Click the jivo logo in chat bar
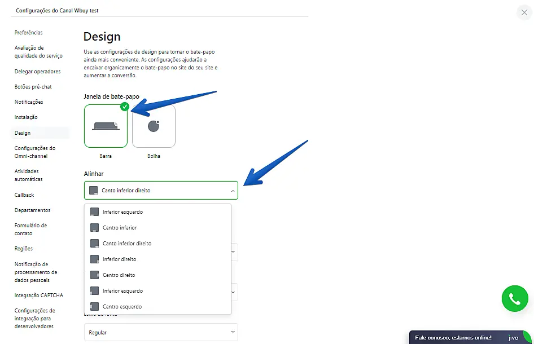Image resolution: width=534 pixels, height=344 pixels. pos(513,338)
